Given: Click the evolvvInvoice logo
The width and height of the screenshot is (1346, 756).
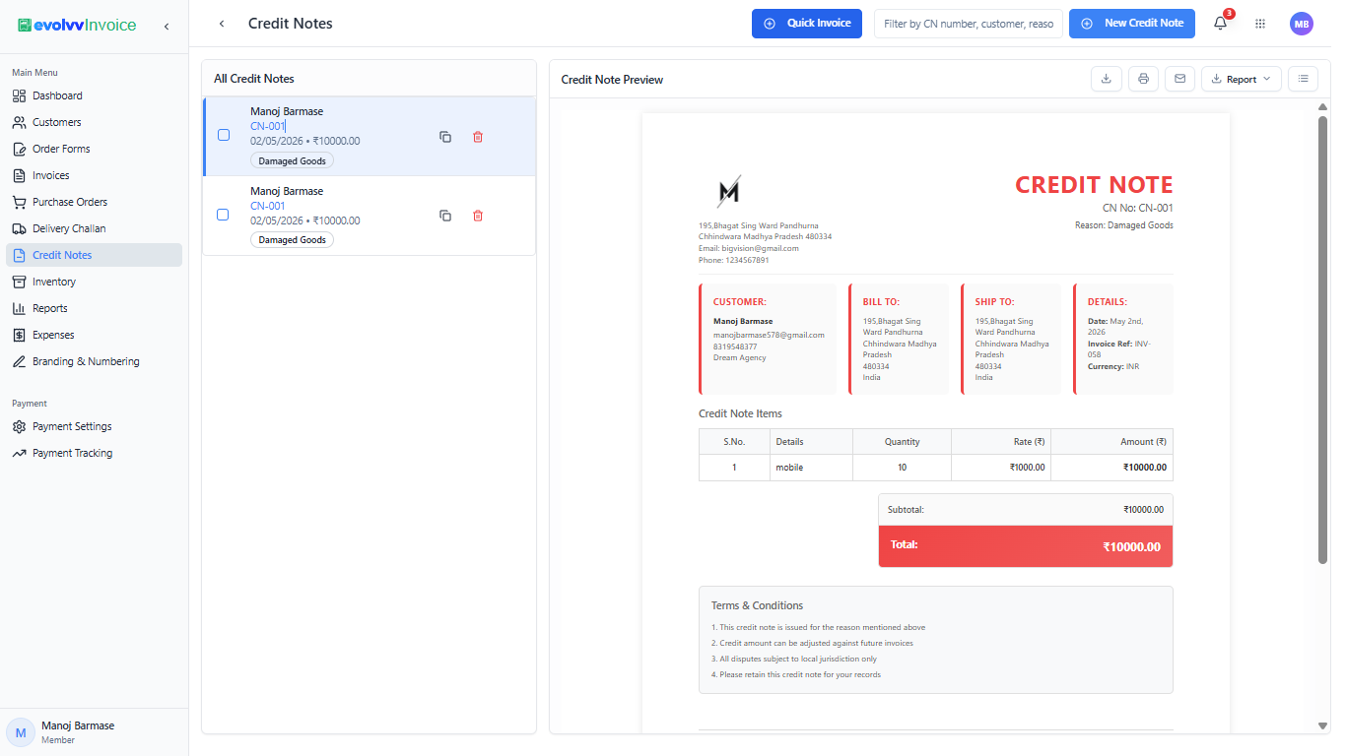Looking at the screenshot, I should tap(77, 26).
